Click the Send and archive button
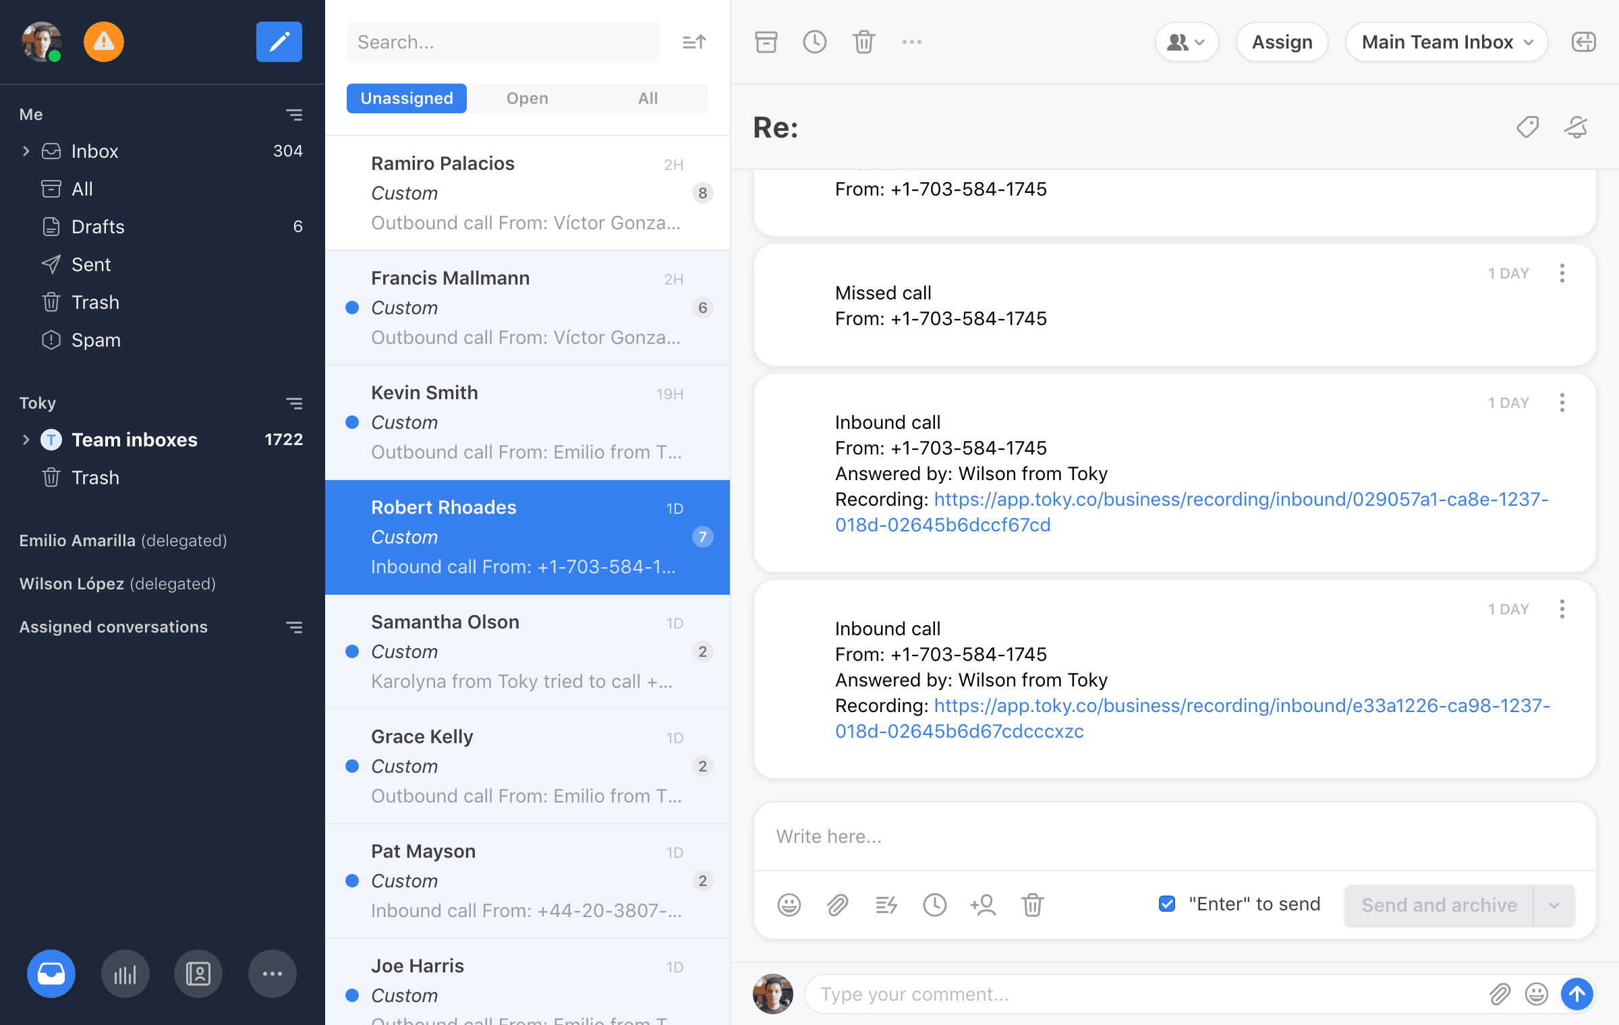Screen dimensions: 1619x1025 tap(1438, 905)
